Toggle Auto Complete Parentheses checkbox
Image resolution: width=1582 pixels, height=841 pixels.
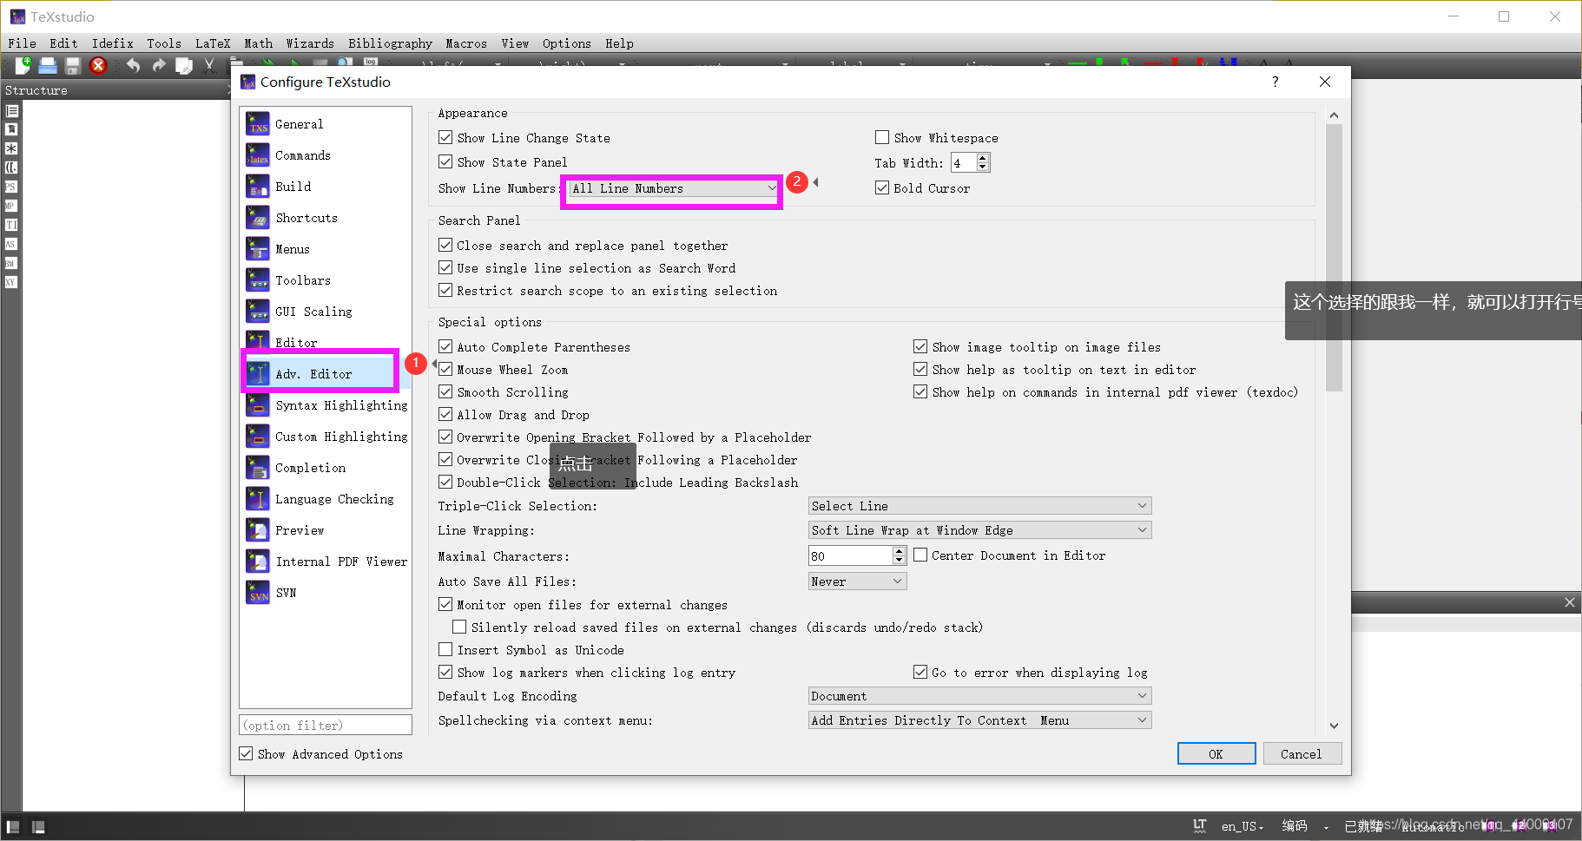point(445,346)
